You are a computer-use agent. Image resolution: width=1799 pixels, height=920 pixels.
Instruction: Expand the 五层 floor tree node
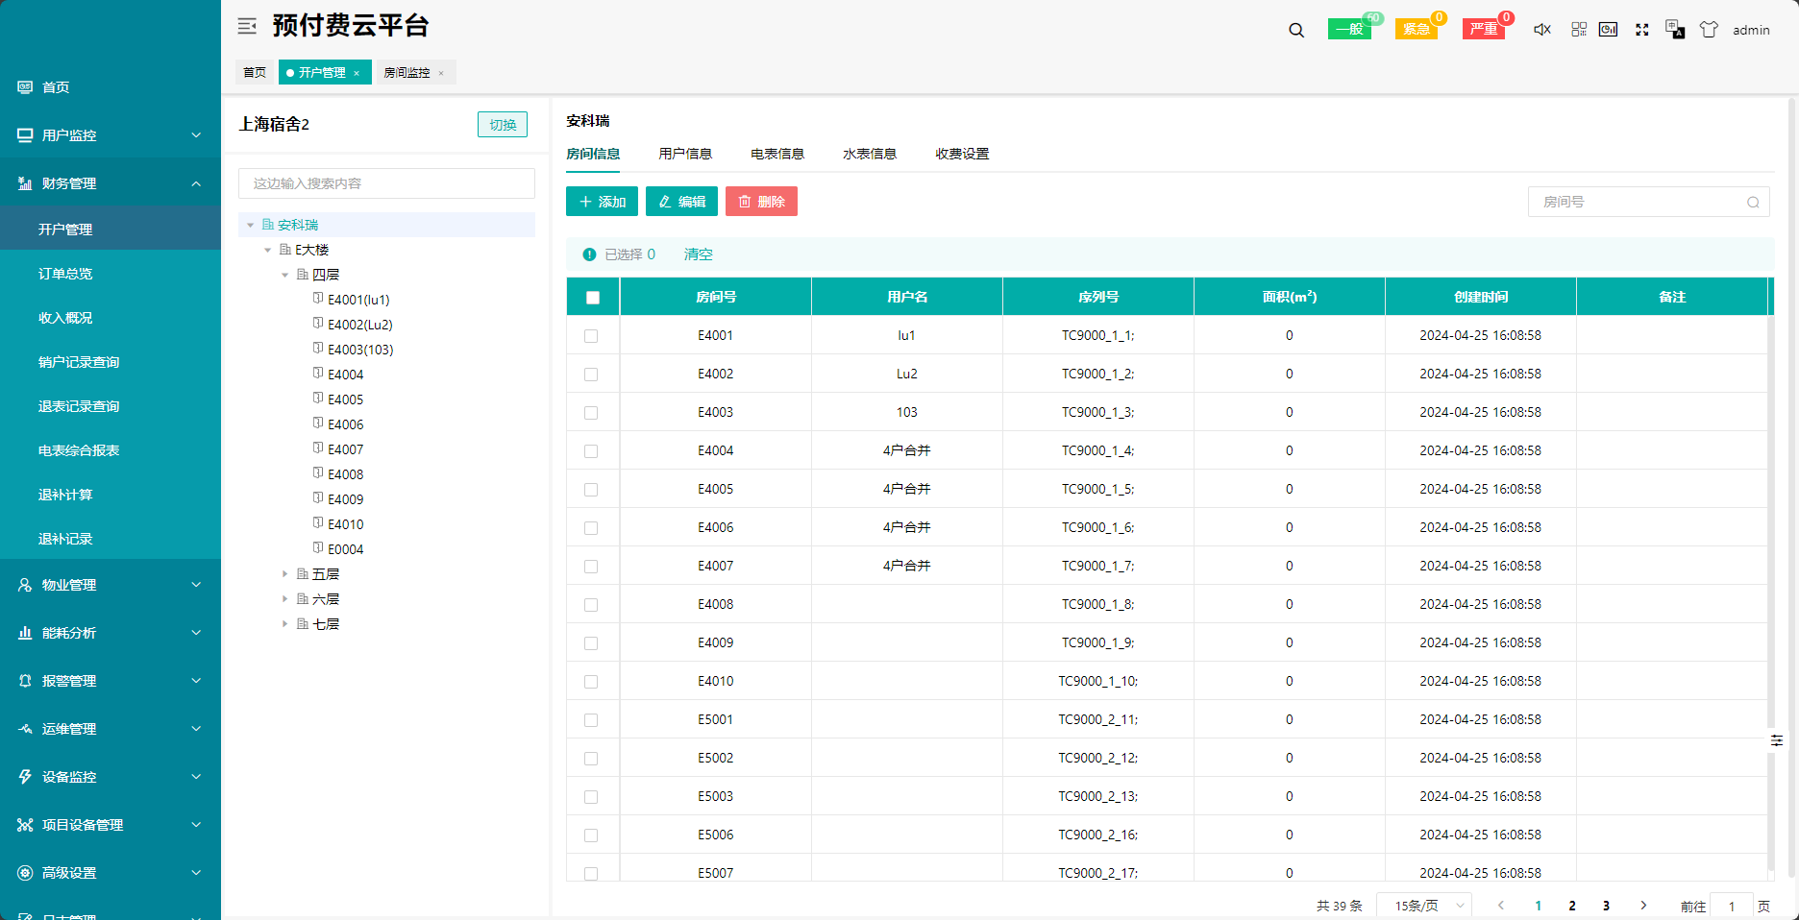(284, 574)
